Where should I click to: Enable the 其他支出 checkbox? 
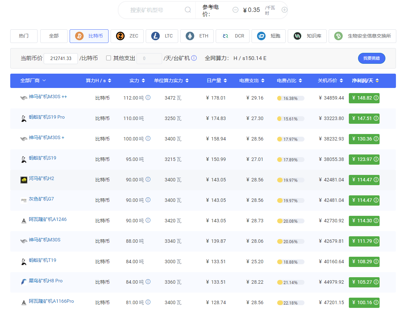(x=109, y=58)
